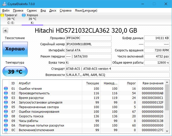Open the Файл menu
172x136 pixels.
tap(6, 10)
